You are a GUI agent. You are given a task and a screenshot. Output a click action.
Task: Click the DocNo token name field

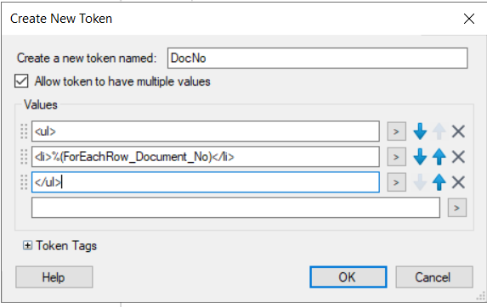tap(317, 58)
